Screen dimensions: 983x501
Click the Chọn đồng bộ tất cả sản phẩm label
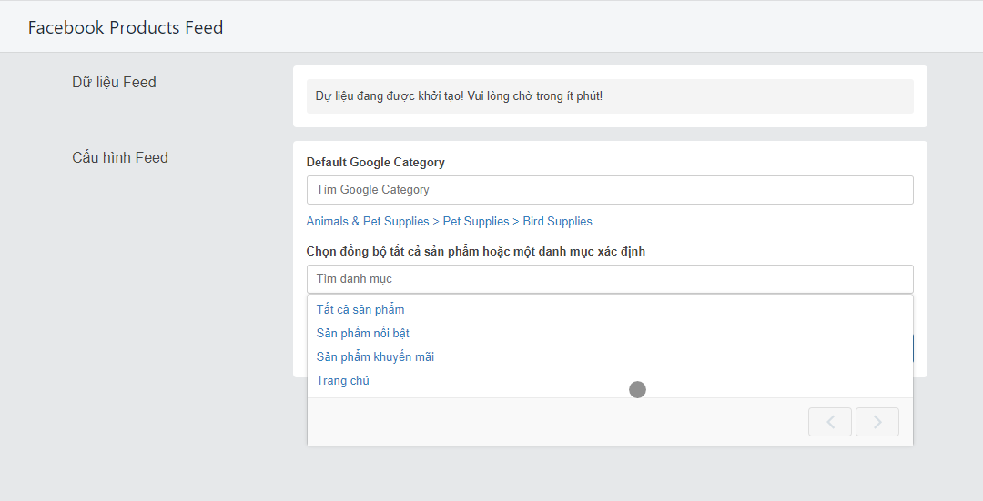coord(476,251)
